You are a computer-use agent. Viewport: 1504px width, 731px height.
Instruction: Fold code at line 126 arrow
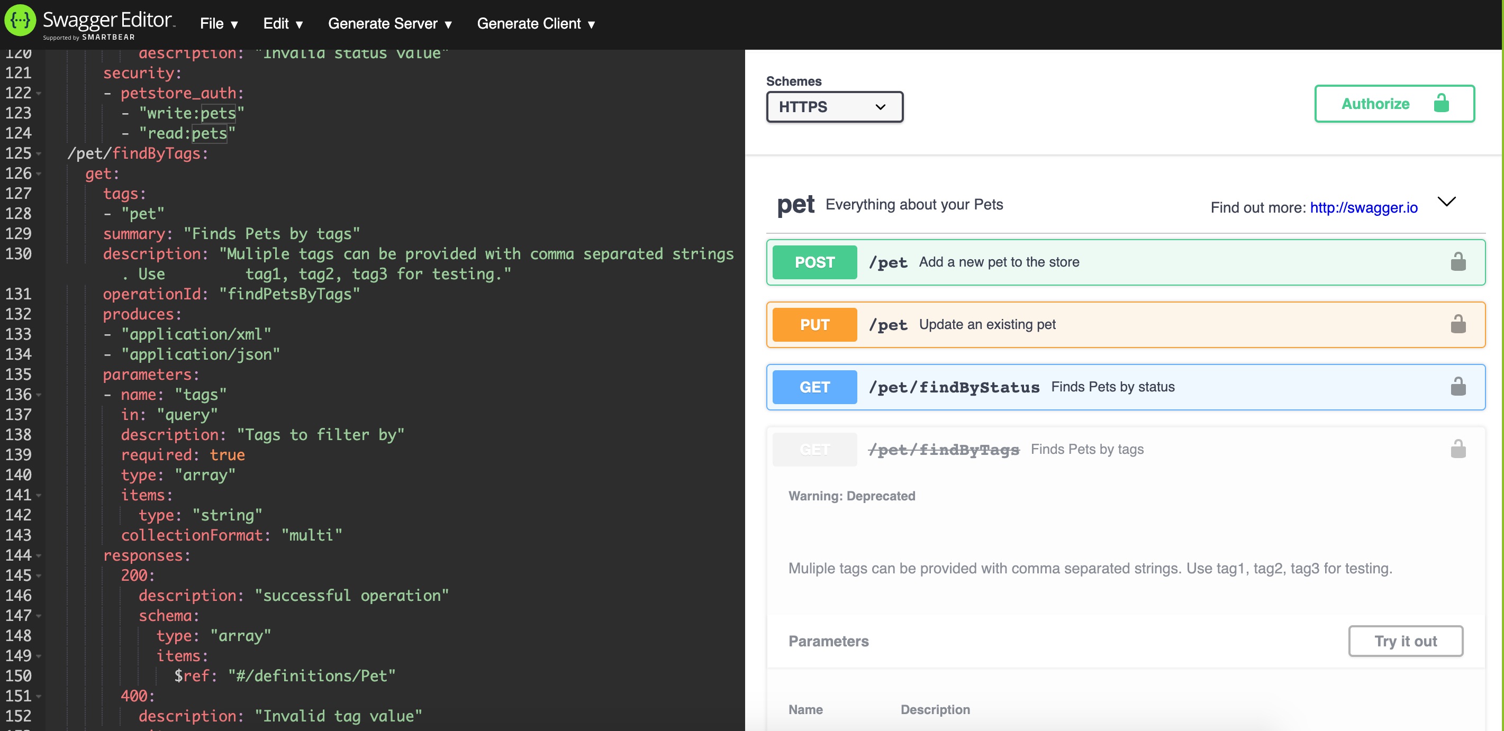pyautogui.click(x=39, y=174)
